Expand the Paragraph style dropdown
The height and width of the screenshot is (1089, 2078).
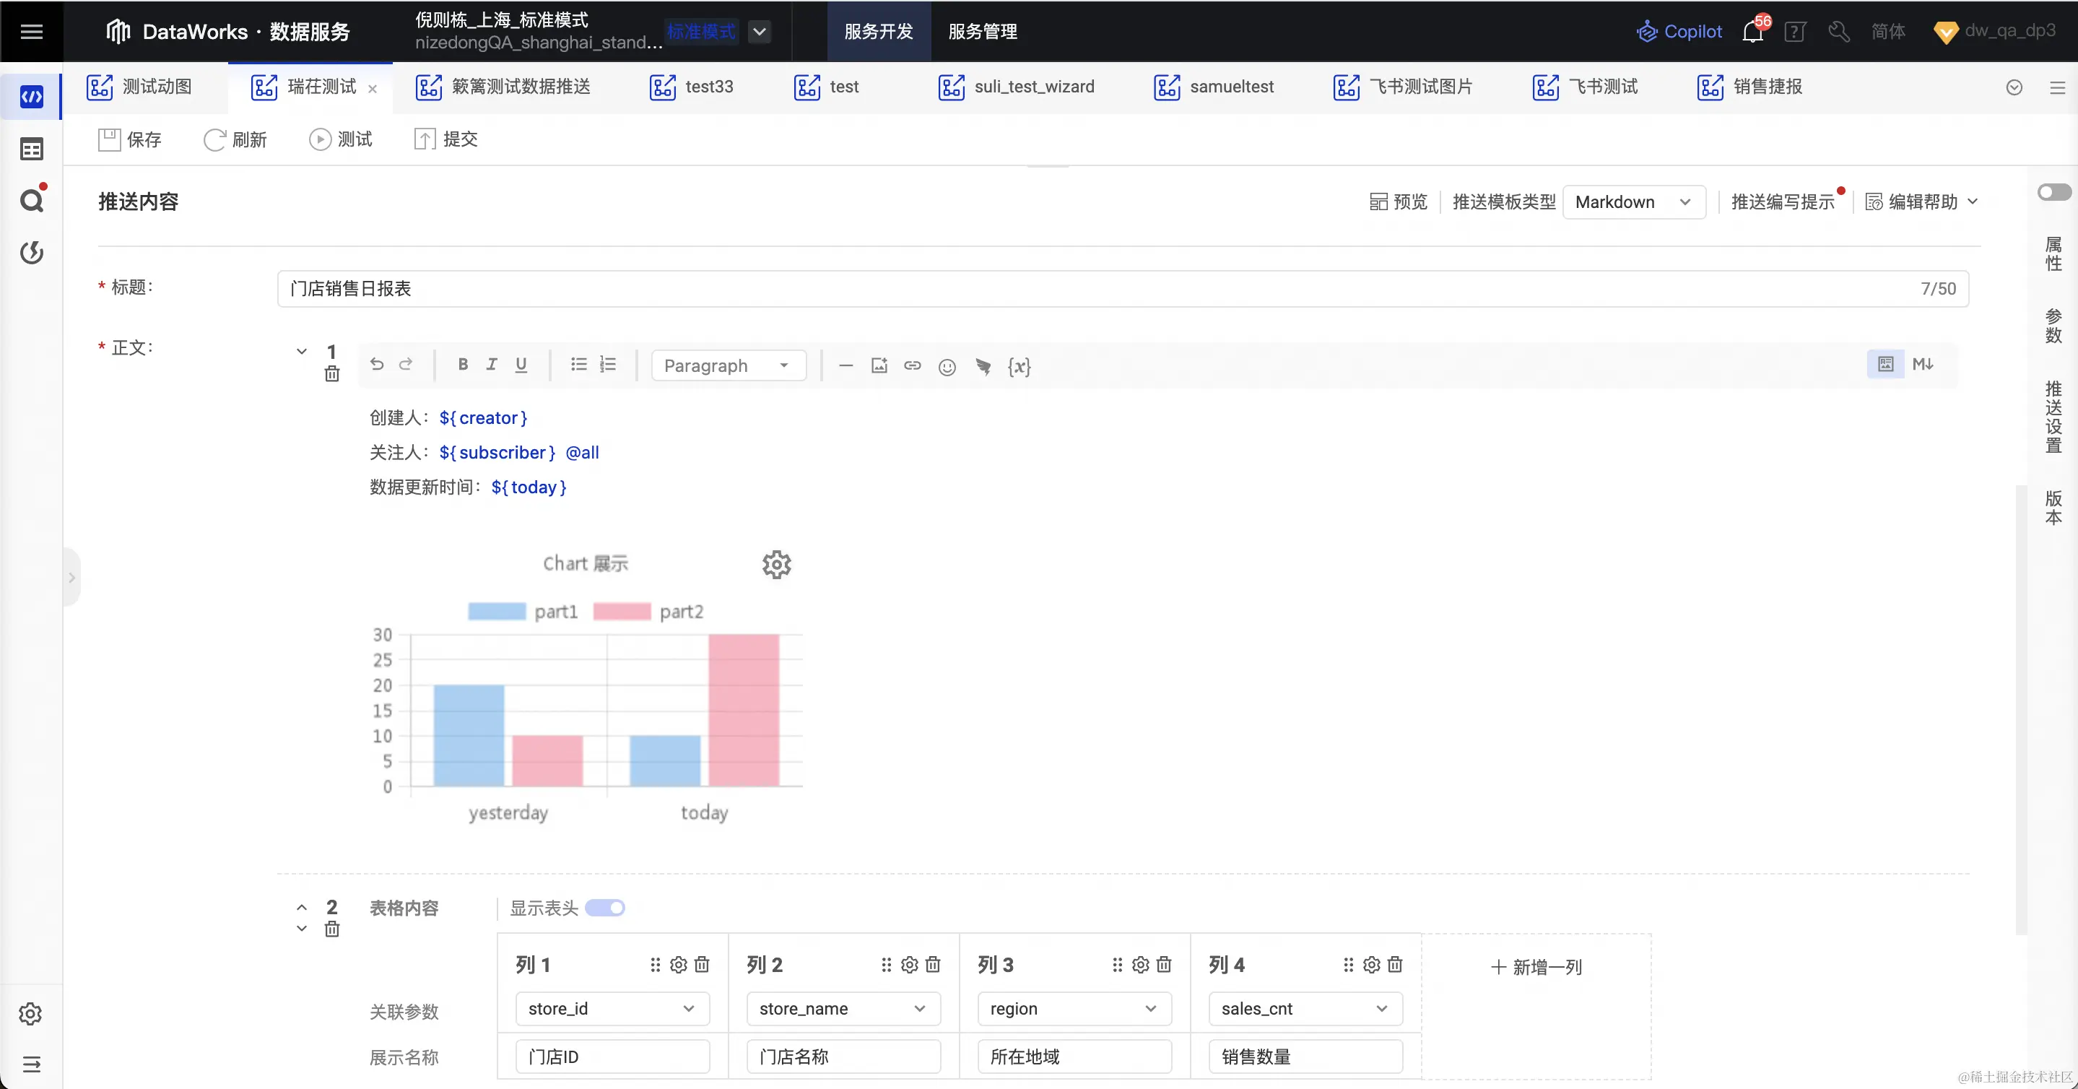click(728, 365)
